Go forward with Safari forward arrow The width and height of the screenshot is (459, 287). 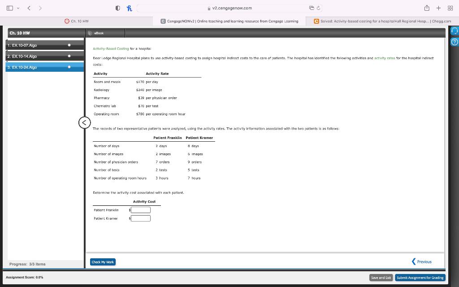[40, 8]
